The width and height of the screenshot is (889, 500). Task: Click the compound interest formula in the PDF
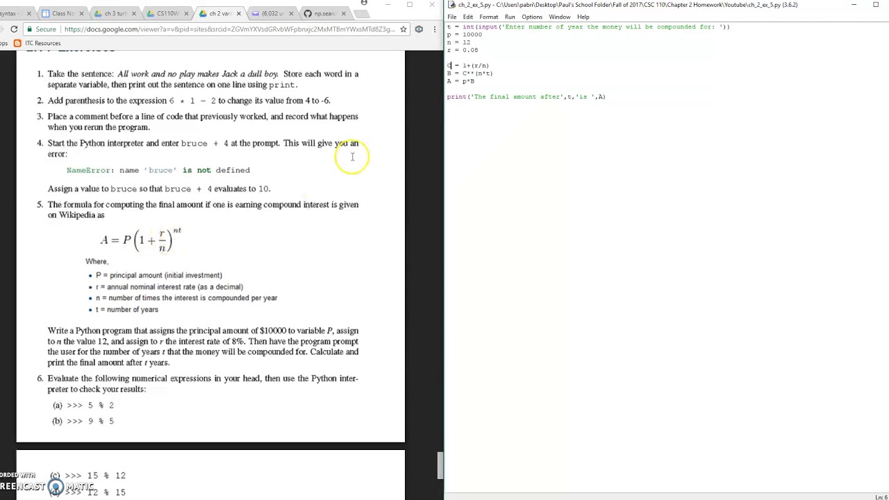click(x=141, y=240)
